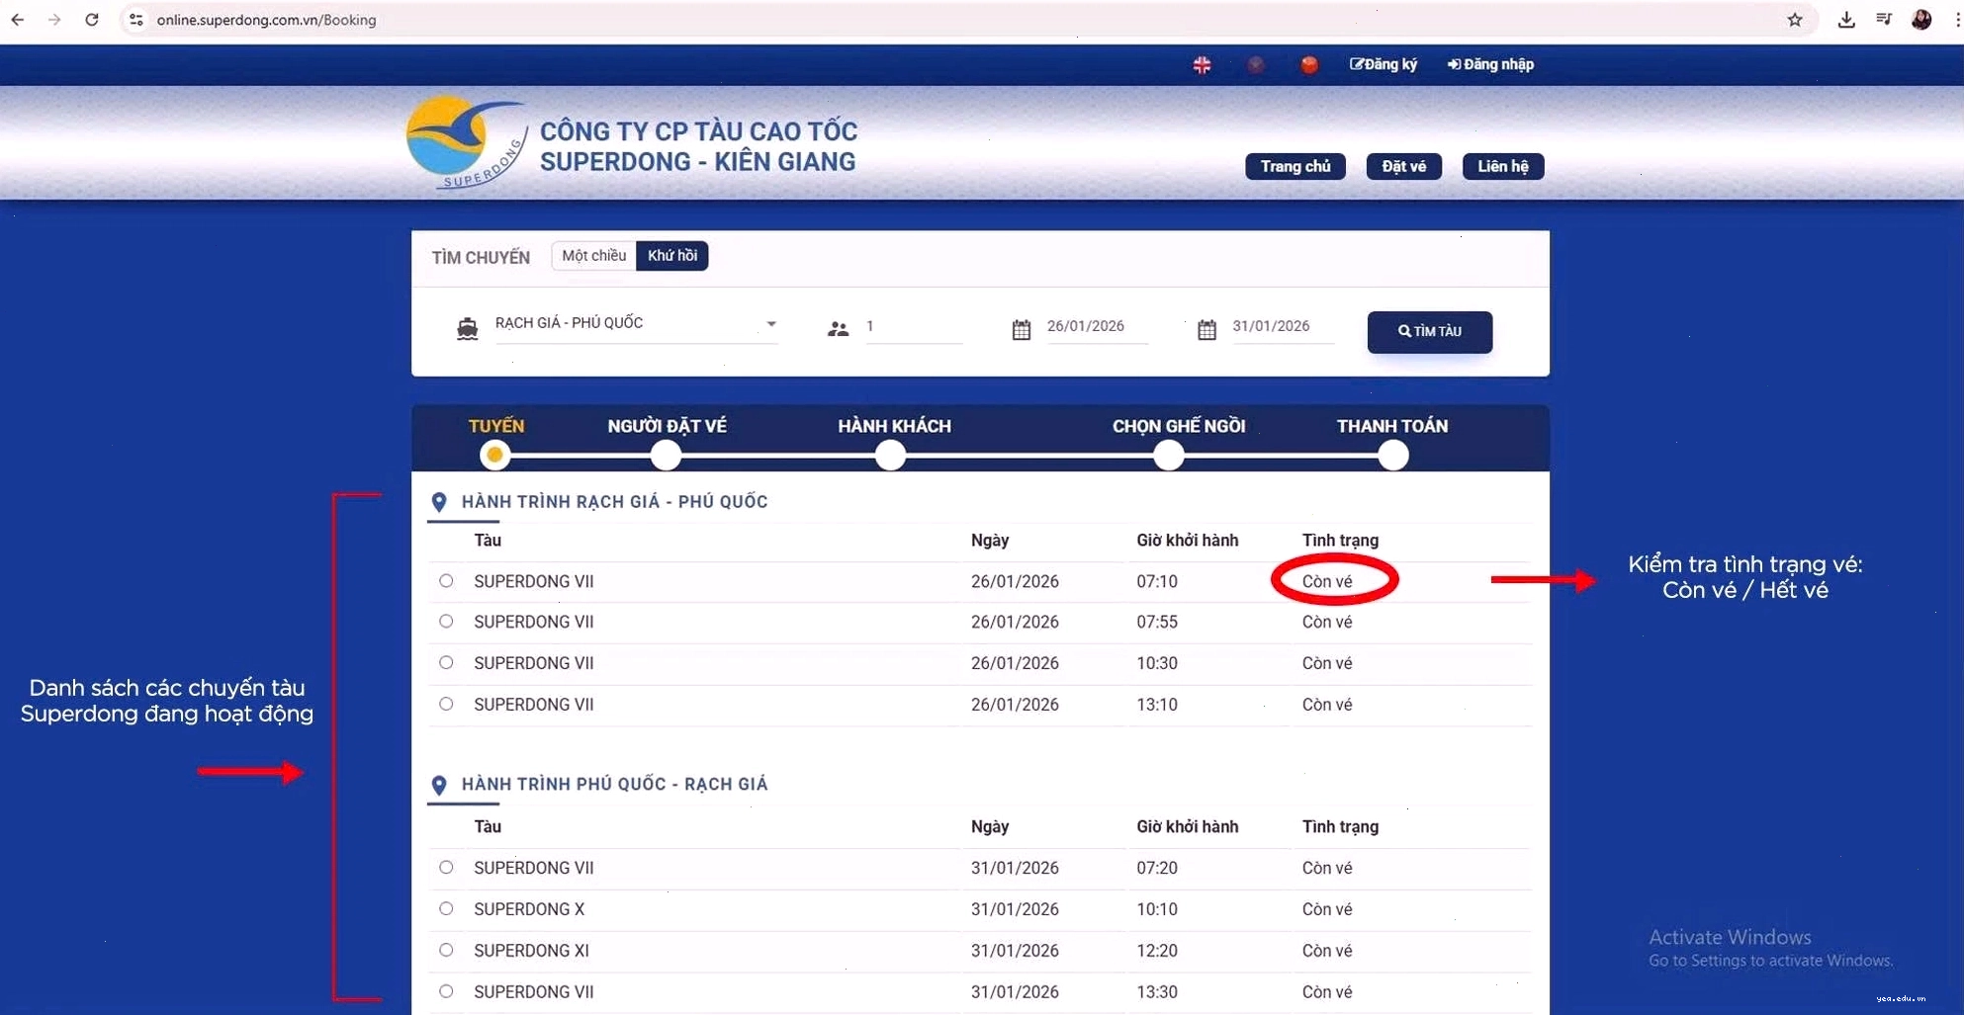Open the return date calendar icon
Viewport: 1964px width, 1015px height.
(x=1206, y=329)
